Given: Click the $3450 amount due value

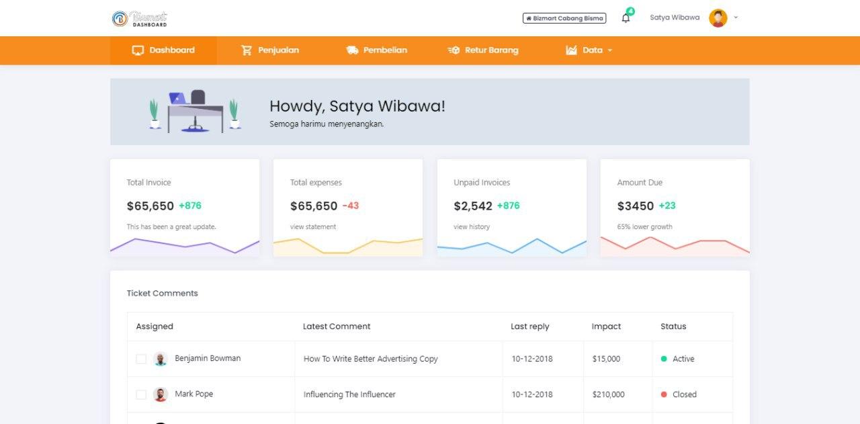Looking at the screenshot, I should click(636, 206).
